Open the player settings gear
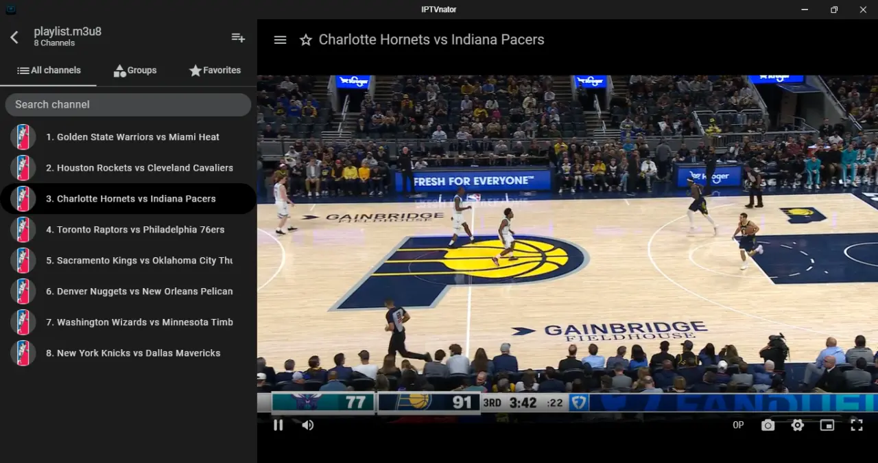 797,425
